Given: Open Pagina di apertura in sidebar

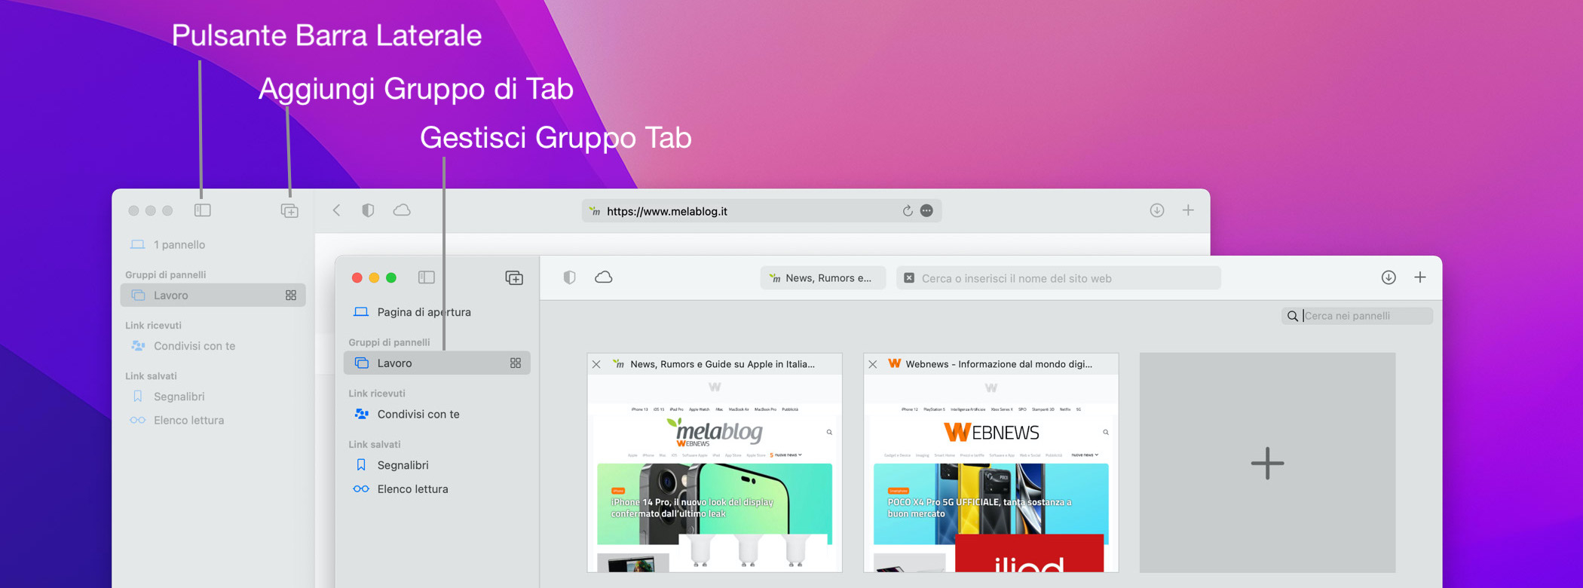Looking at the screenshot, I should [424, 312].
